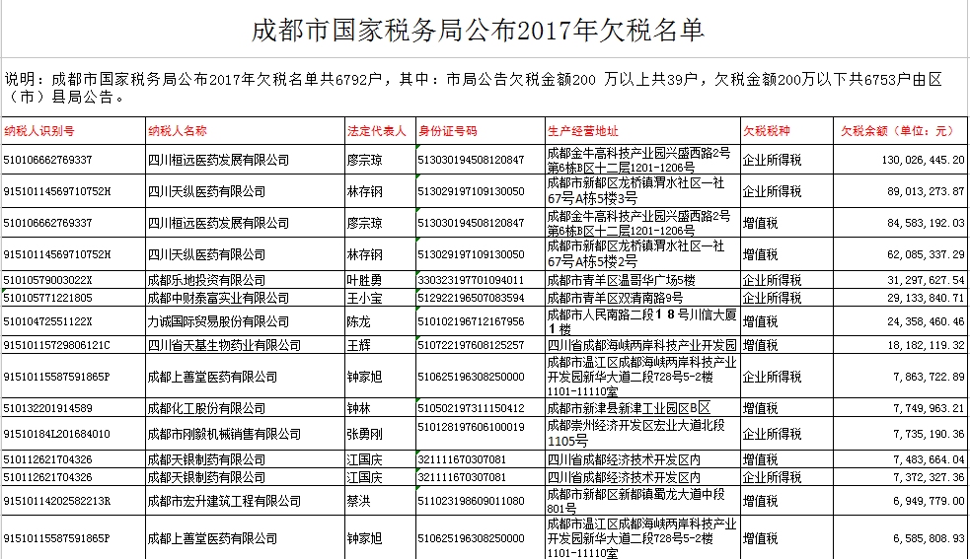Select address 成都崇州经济开发区宏业大道北段1105号
Viewport: 970px width, 559px height.
pyautogui.click(x=635, y=434)
